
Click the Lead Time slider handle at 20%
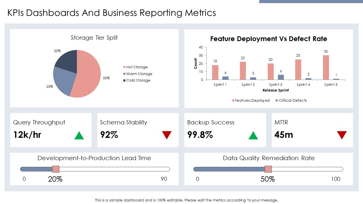pos(56,169)
